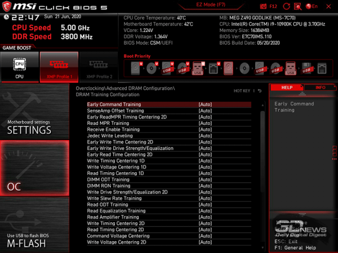
Task: Click the F12 screenshot camera icon
Action: 264,6
